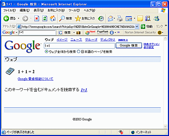Click the Google logo on the page
This screenshot has height=136, width=169.
(23, 46)
